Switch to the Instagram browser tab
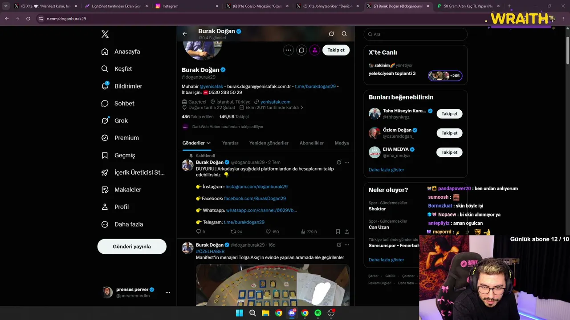 click(x=187, y=6)
